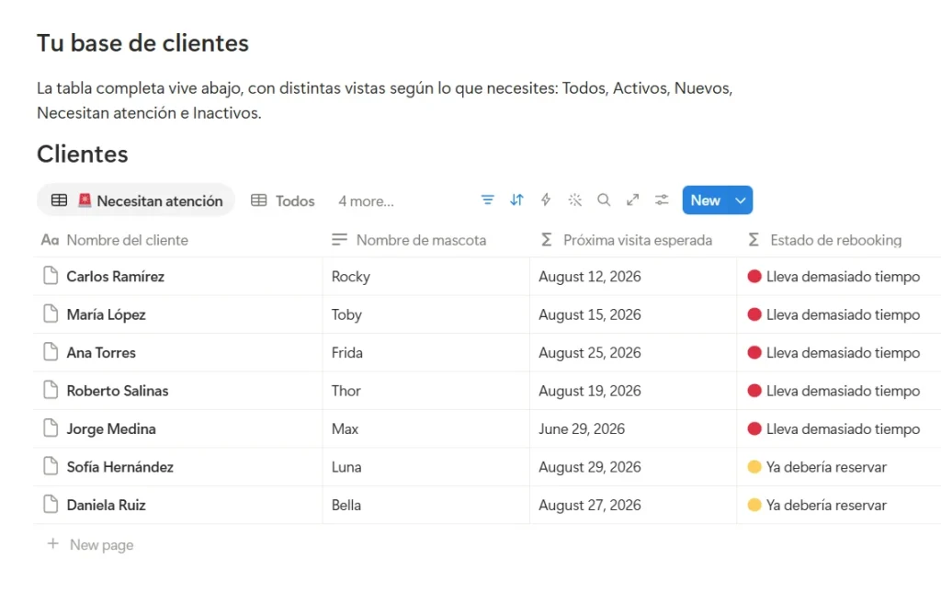Click text icon of Nombre de mascota column

point(339,240)
